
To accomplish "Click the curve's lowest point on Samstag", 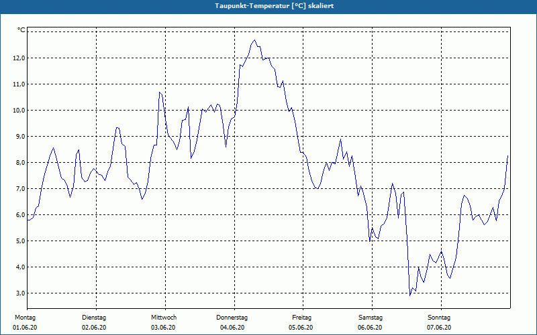I will (x=410, y=295).
